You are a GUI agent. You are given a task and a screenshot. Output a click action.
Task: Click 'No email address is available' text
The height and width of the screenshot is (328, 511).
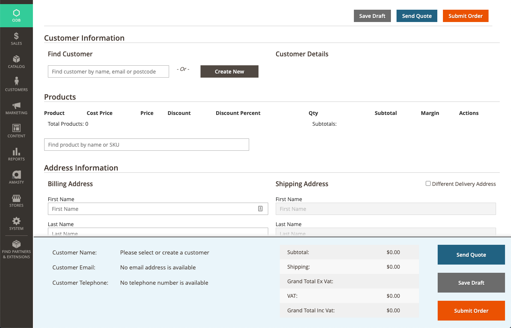click(158, 268)
